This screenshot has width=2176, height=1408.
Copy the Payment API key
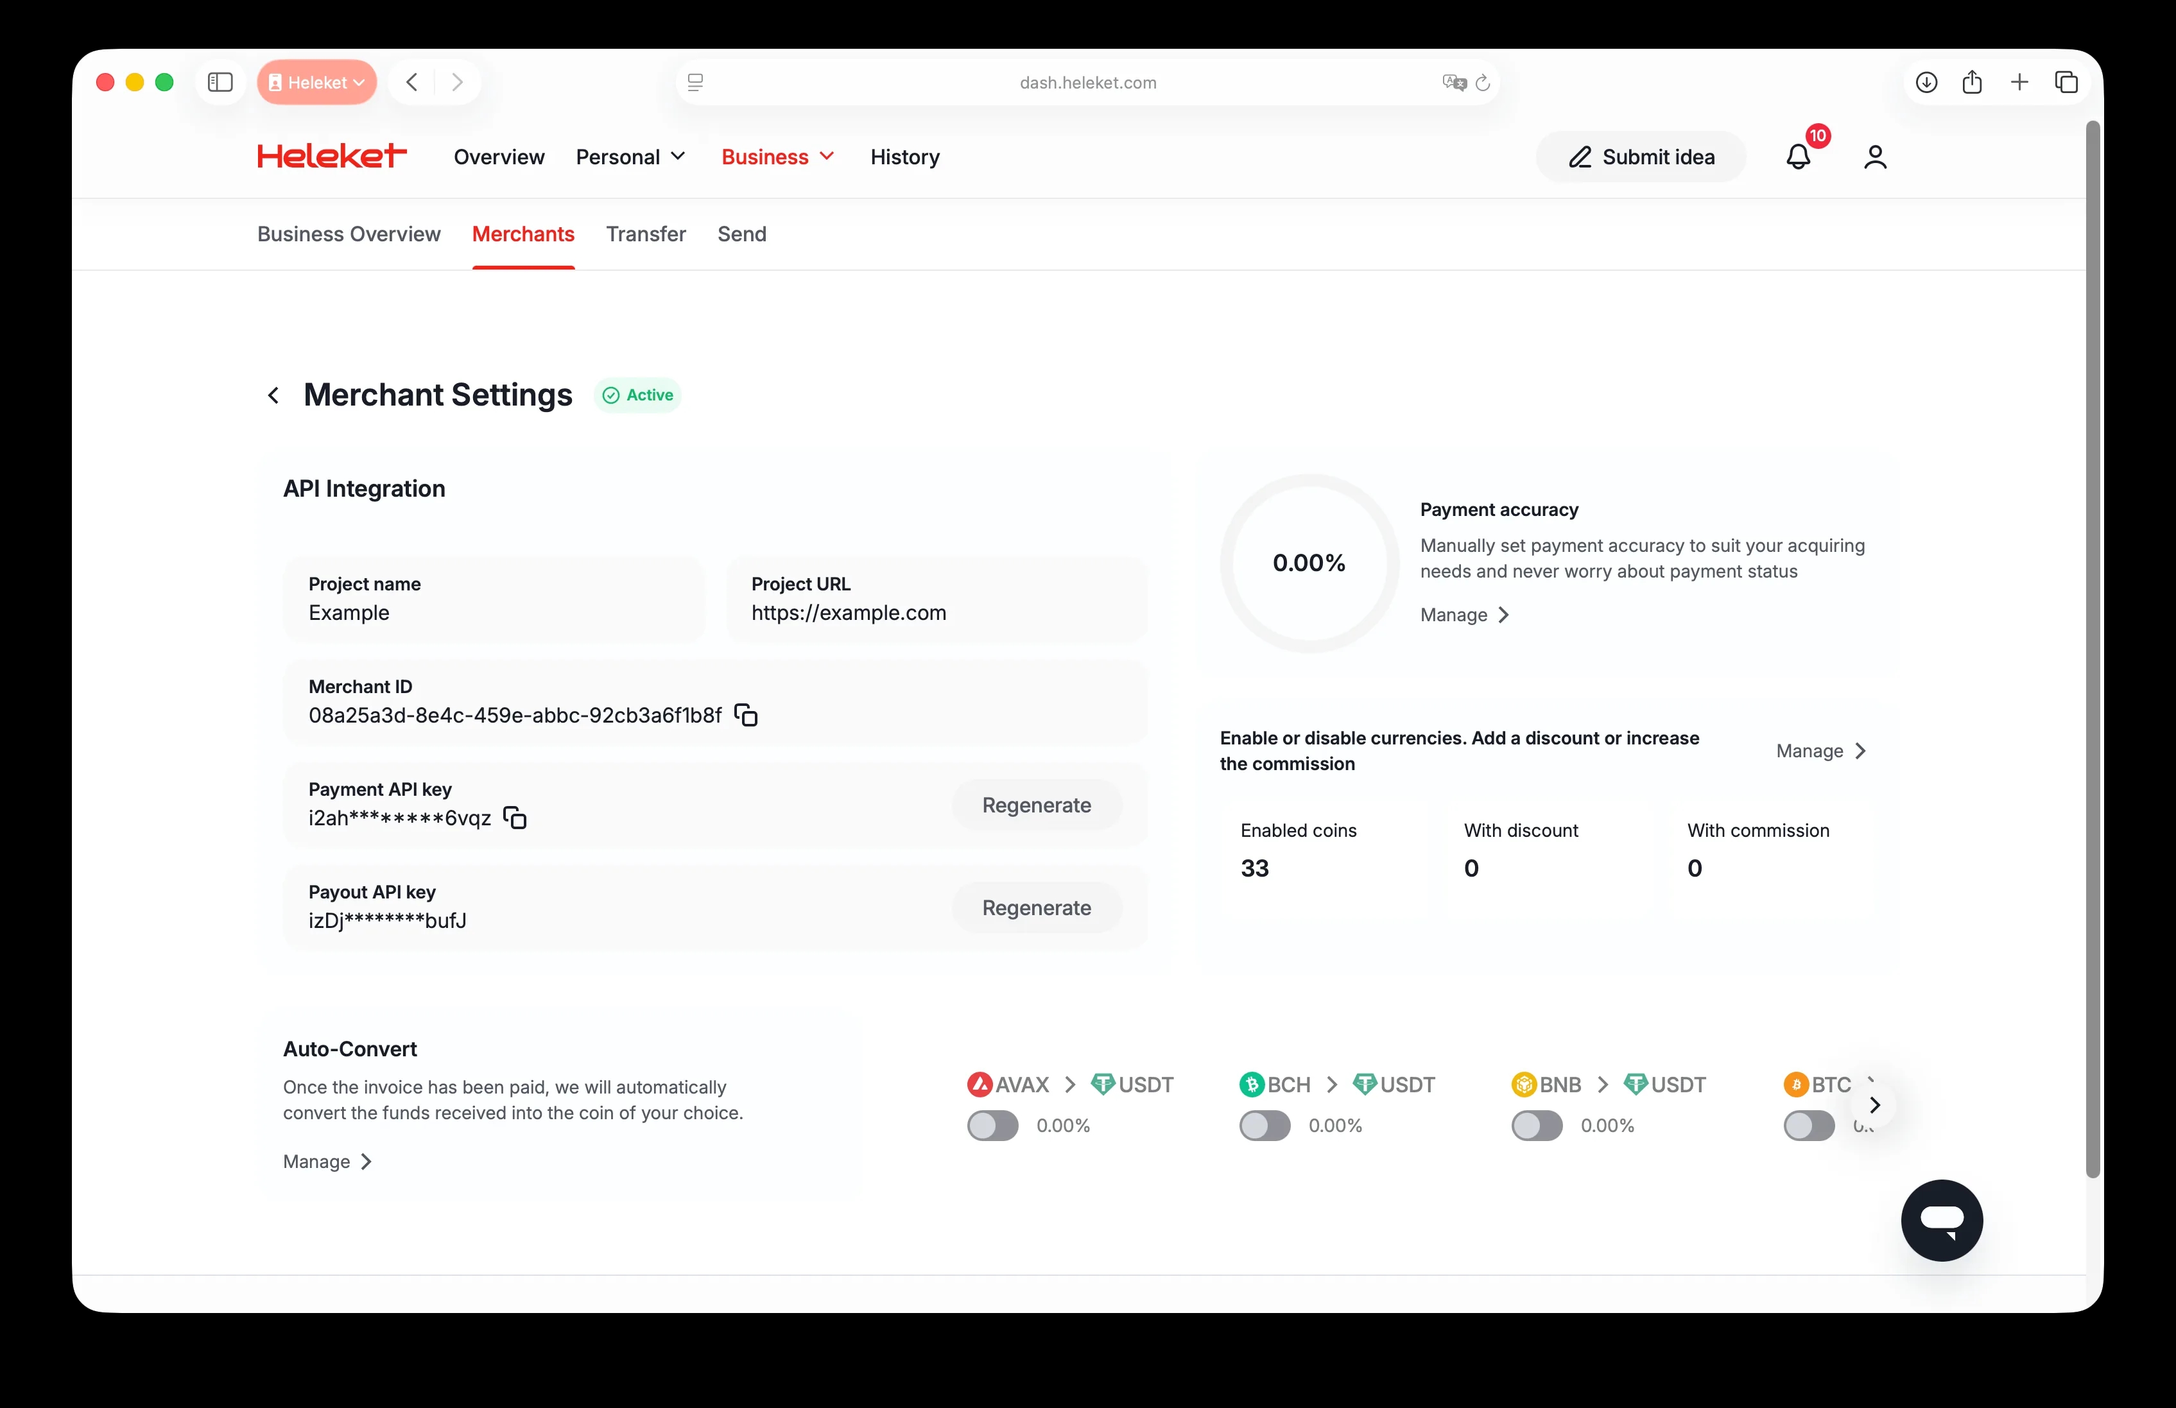(x=515, y=818)
